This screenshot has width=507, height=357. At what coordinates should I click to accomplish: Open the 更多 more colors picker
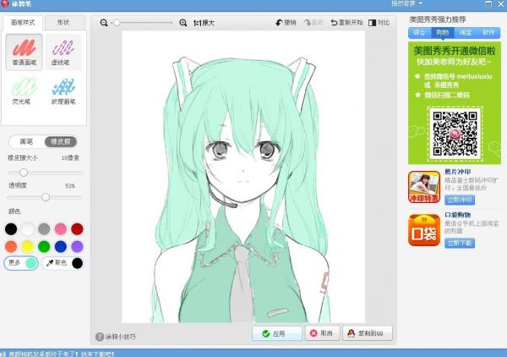pyautogui.click(x=21, y=263)
